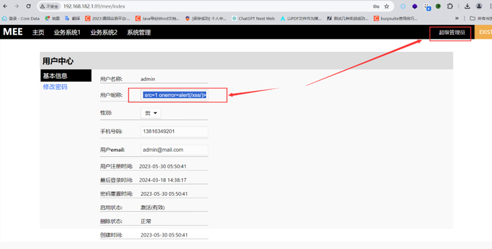Image resolution: width=492 pixels, height=249 pixels.
Task: Open the Chrome profile avatar icon
Action: click(479, 6)
